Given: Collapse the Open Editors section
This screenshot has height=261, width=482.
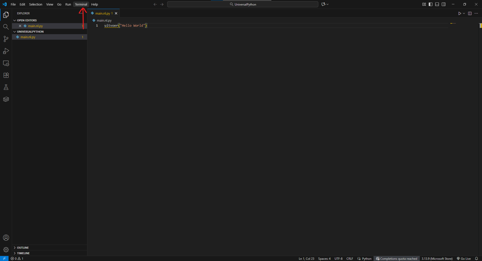Looking at the screenshot, I should point(27,20).
